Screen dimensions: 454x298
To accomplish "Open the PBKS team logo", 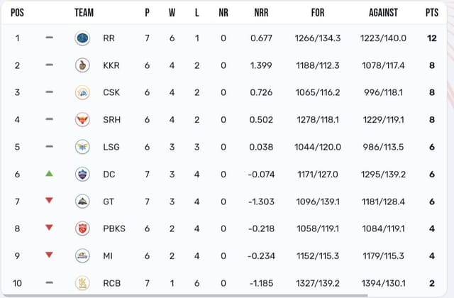I will 82,228.
